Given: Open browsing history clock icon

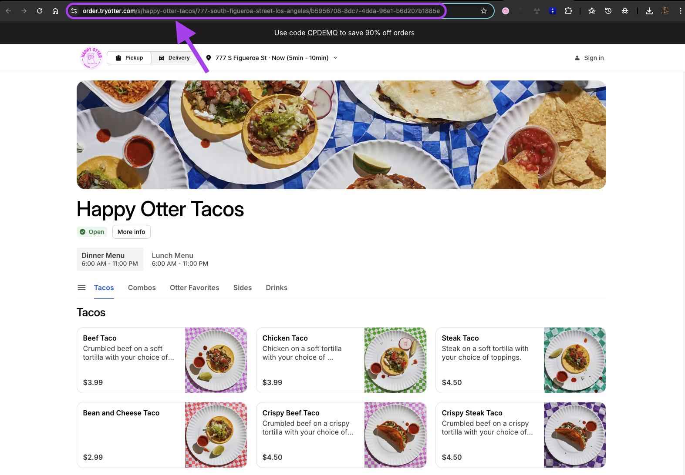Looking at the screenshot, I should (x=608, y=11).
